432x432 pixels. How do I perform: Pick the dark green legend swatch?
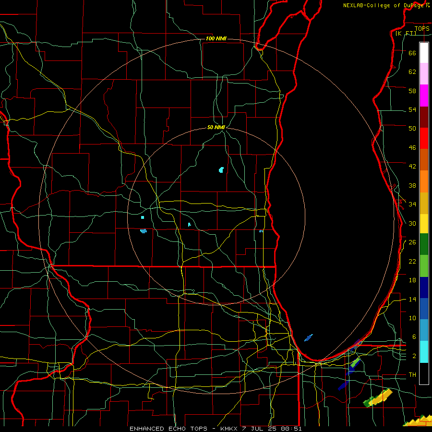(x=424, y=244)
